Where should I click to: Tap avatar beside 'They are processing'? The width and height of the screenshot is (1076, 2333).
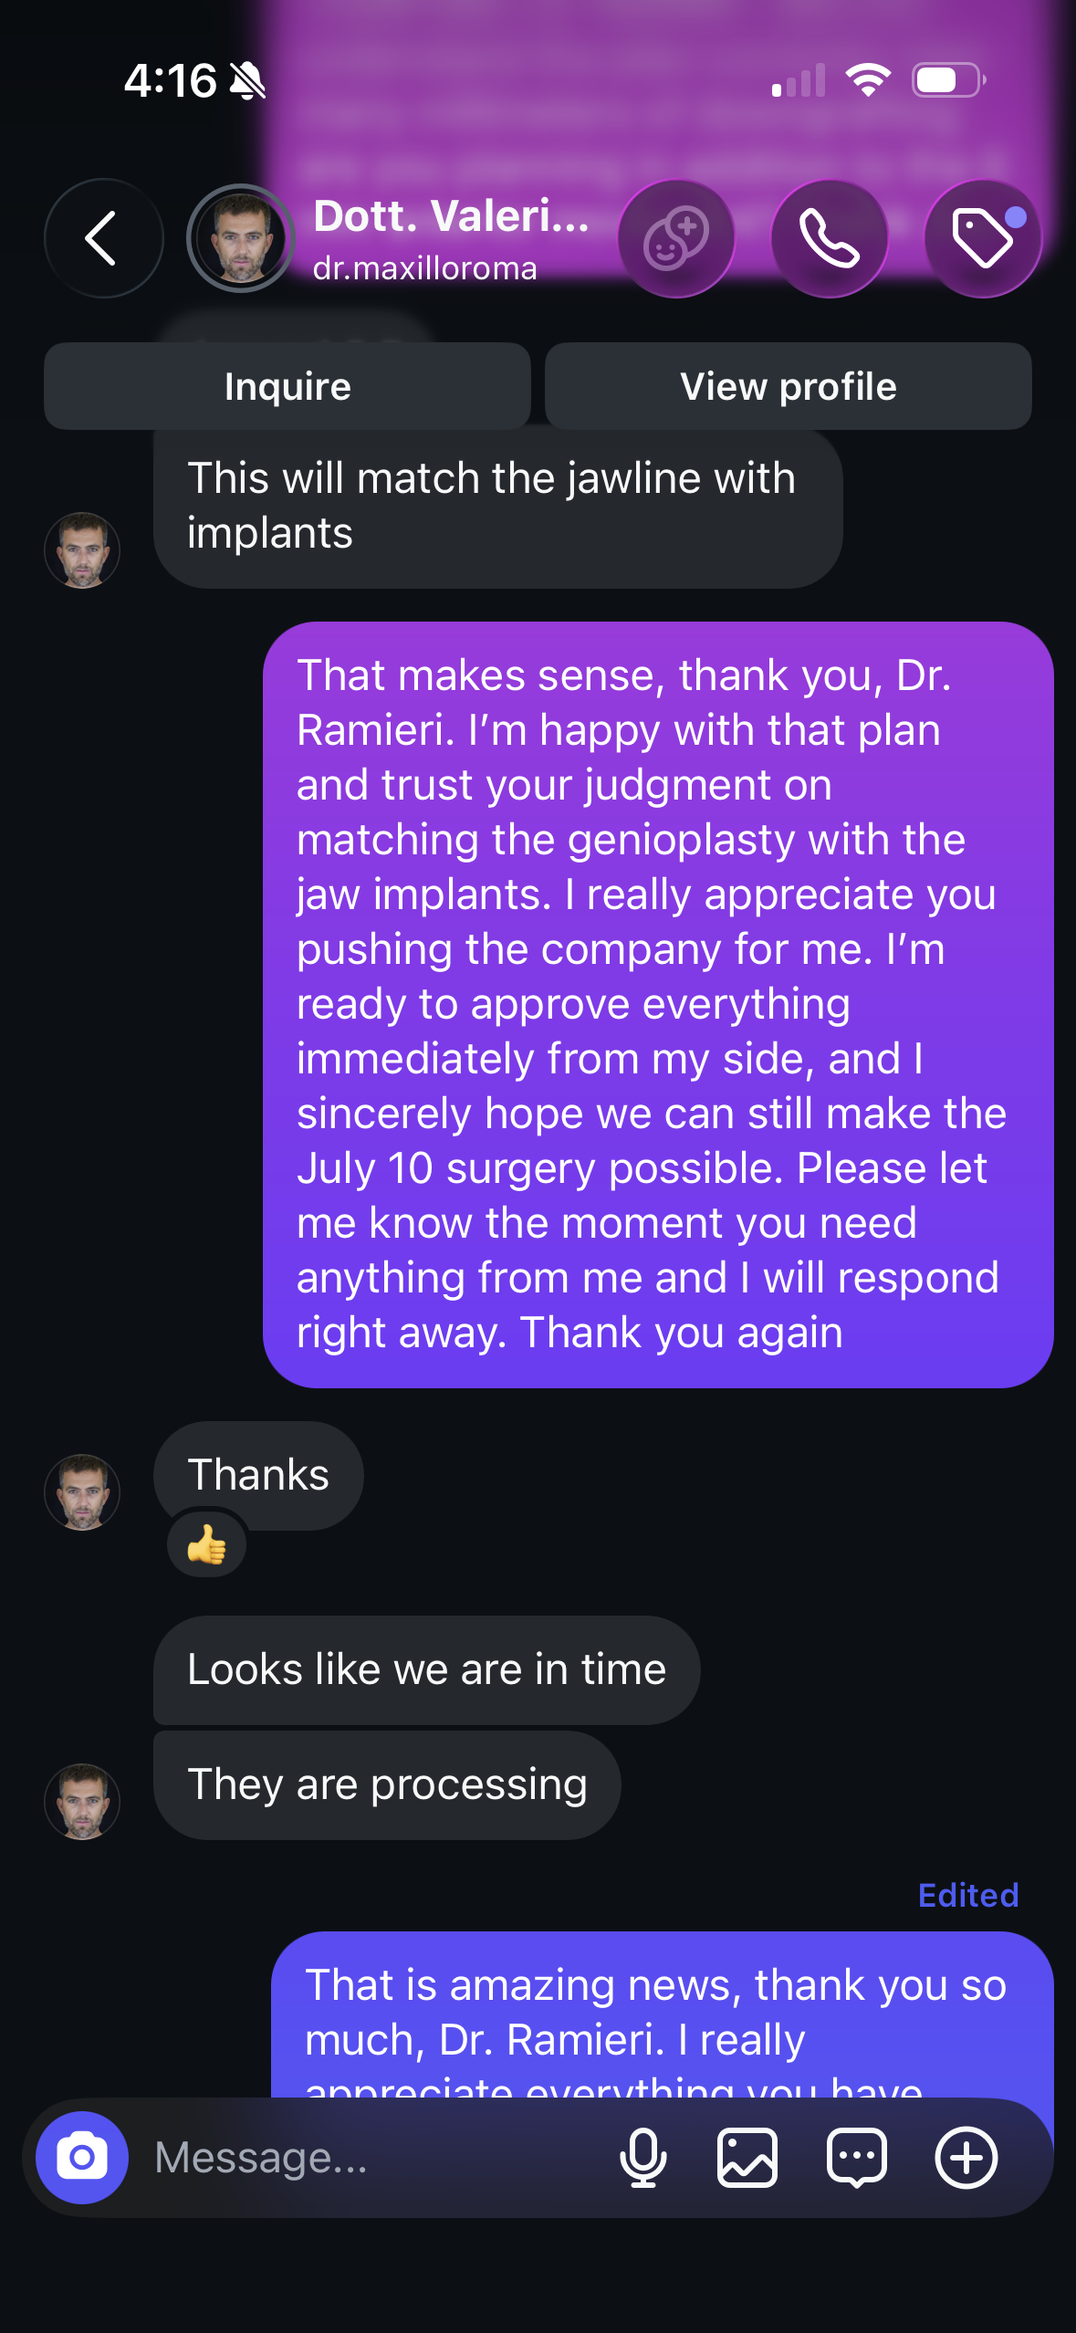(82, 1801)
